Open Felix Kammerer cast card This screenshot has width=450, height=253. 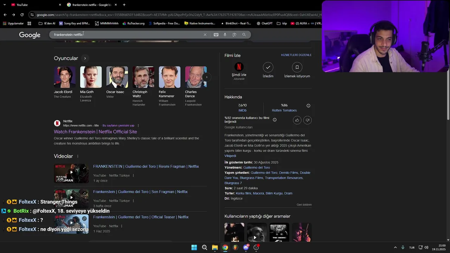pos(169,86)
